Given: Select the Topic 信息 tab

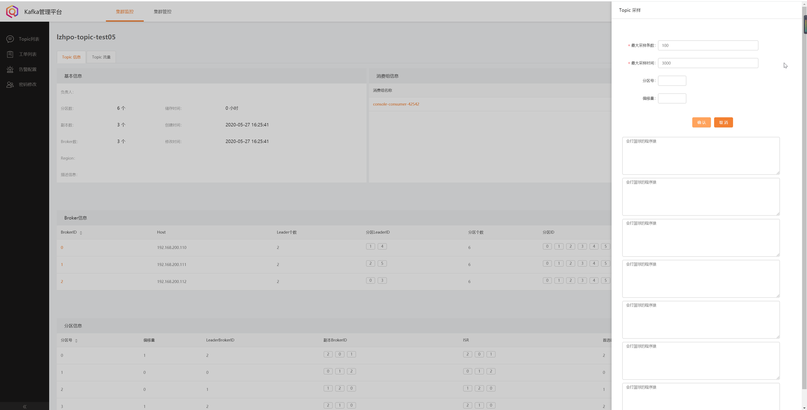Looking at the screenshot, I should (71, 57).
